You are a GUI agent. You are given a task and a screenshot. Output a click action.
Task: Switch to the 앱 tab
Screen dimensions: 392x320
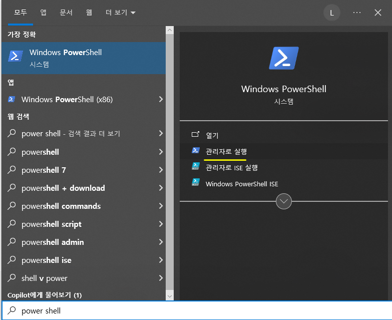[x=43, y=13]
